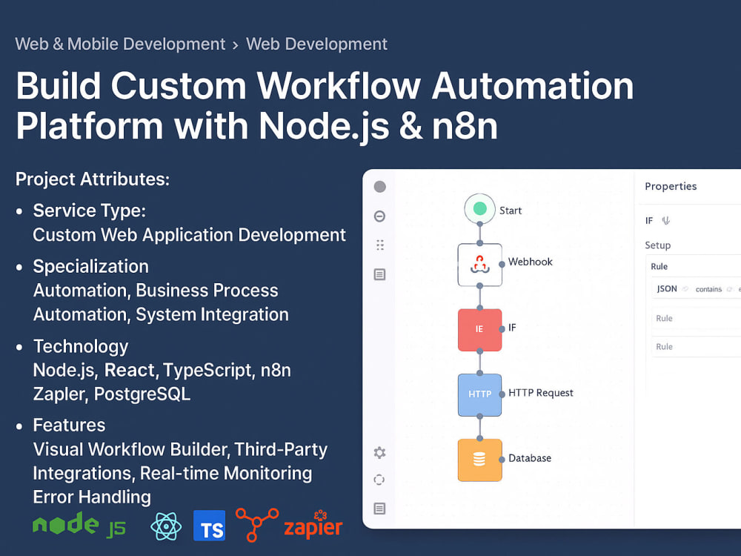Screen dimensions: 741x556
Task: Click the IF node's right connector dot
Action: (502, 329)
